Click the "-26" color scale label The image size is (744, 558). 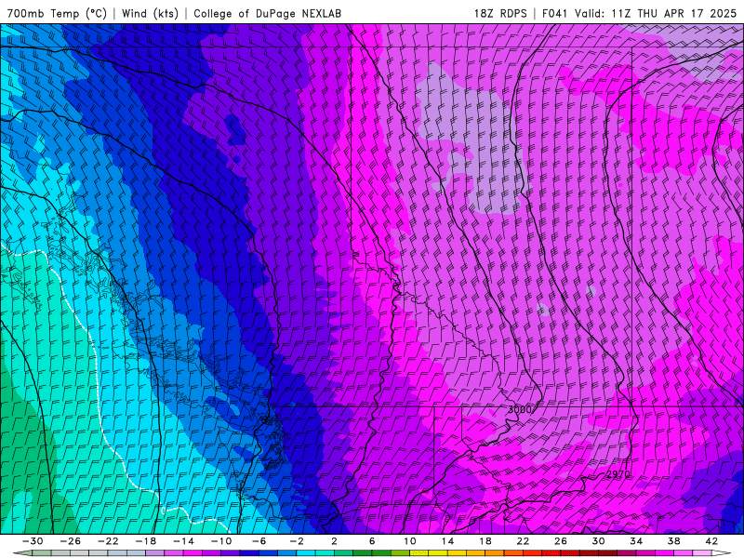click(x=71, y=541)
